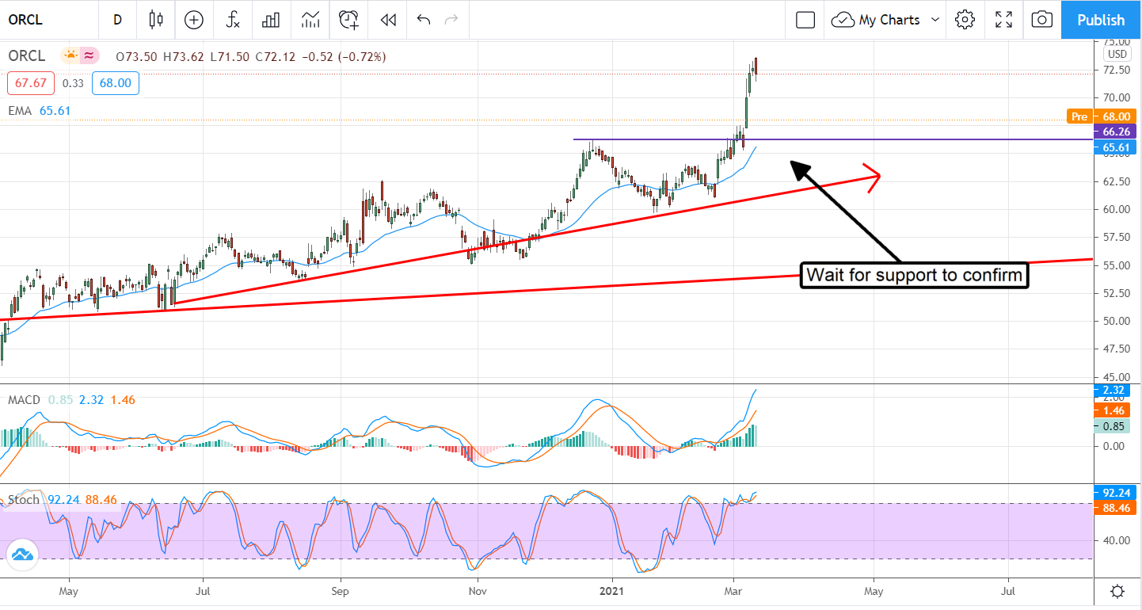Change the D daily interval
This screenshot has height=610, width=1142.
[x=118, y=20]
